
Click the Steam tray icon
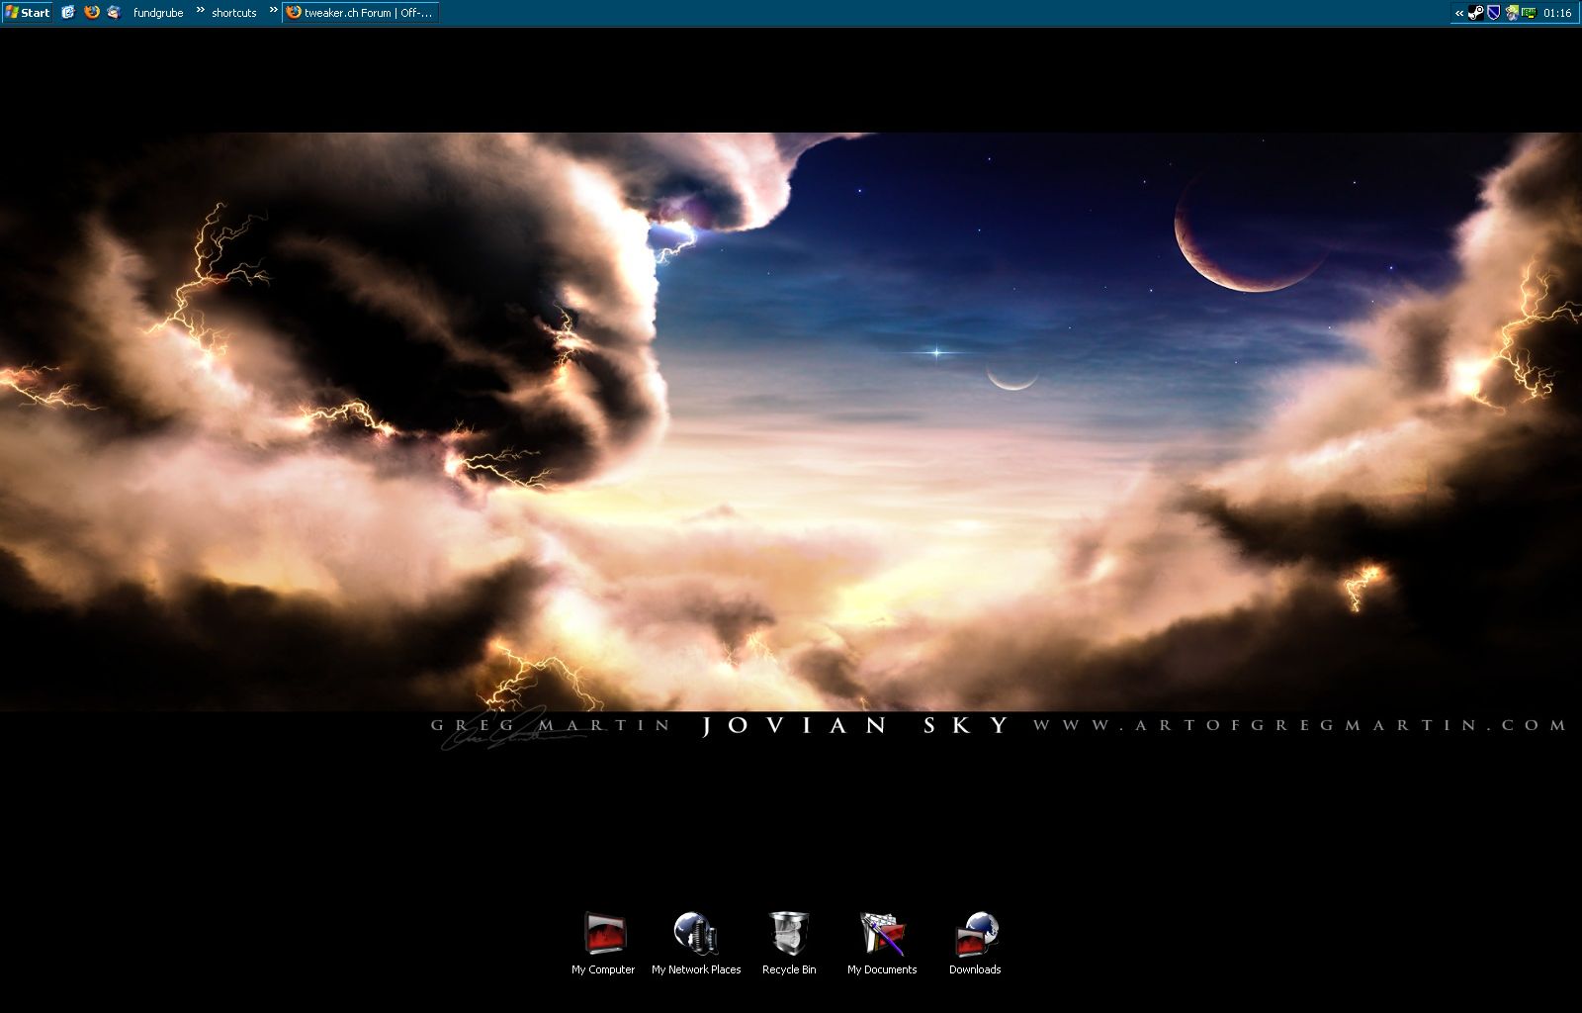[x=1475, y=13]
